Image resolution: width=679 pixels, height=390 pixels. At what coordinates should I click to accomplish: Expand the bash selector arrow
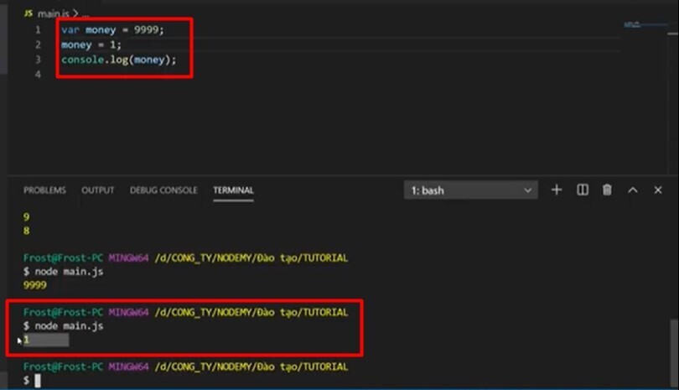click(527, 190)
